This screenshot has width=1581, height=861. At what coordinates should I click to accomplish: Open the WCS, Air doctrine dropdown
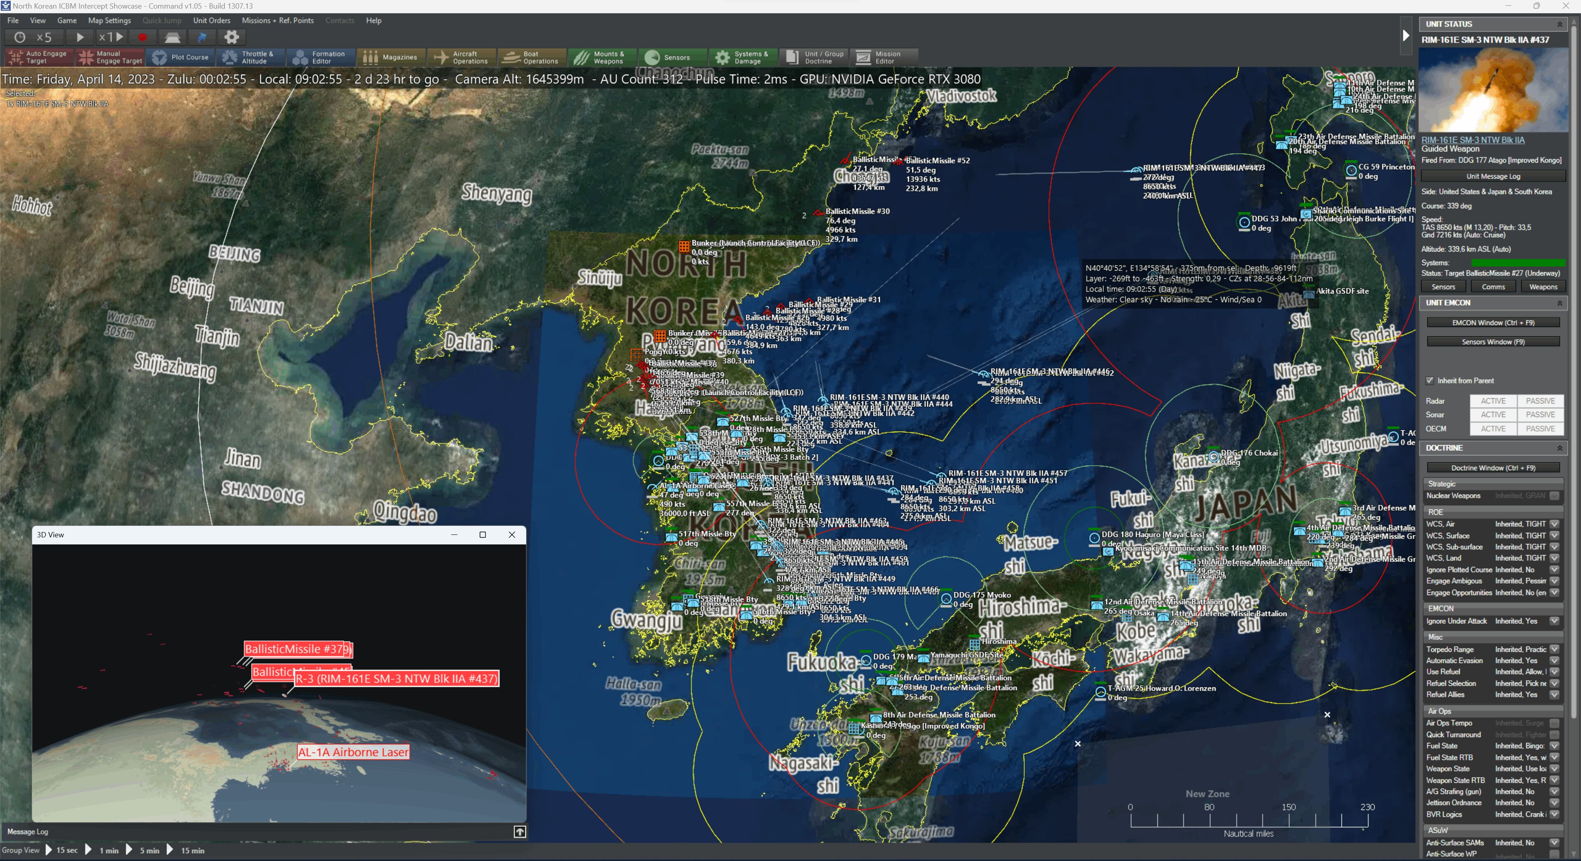pos(1554,524)
